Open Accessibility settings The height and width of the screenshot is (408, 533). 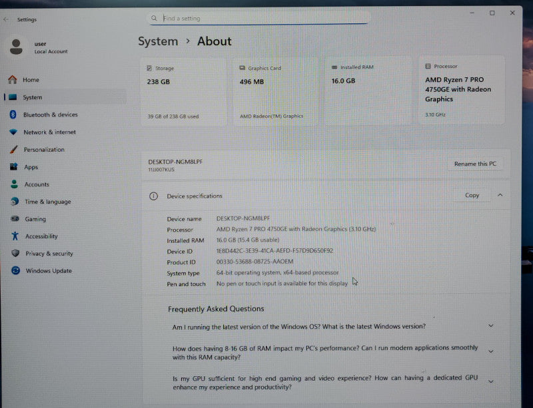point(65,236)
